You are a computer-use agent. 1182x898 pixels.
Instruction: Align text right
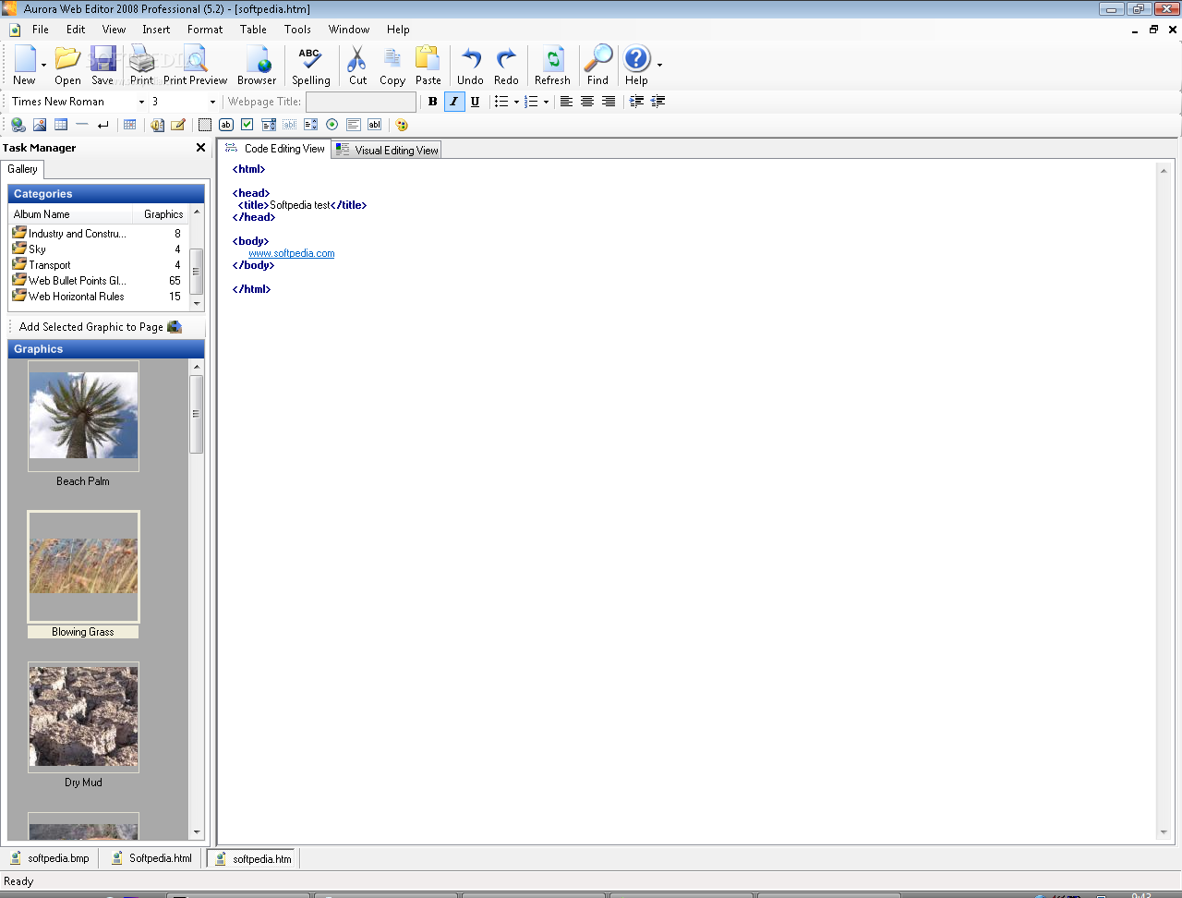point(609,102)
